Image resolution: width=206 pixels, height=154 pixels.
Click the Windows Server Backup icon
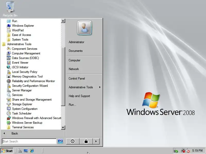click(x=9, y=123)
